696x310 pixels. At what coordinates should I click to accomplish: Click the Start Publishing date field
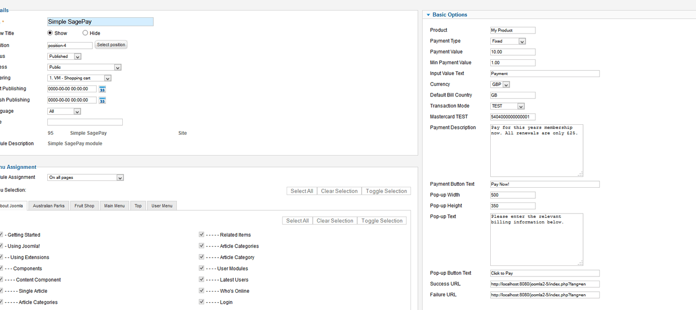72,89
